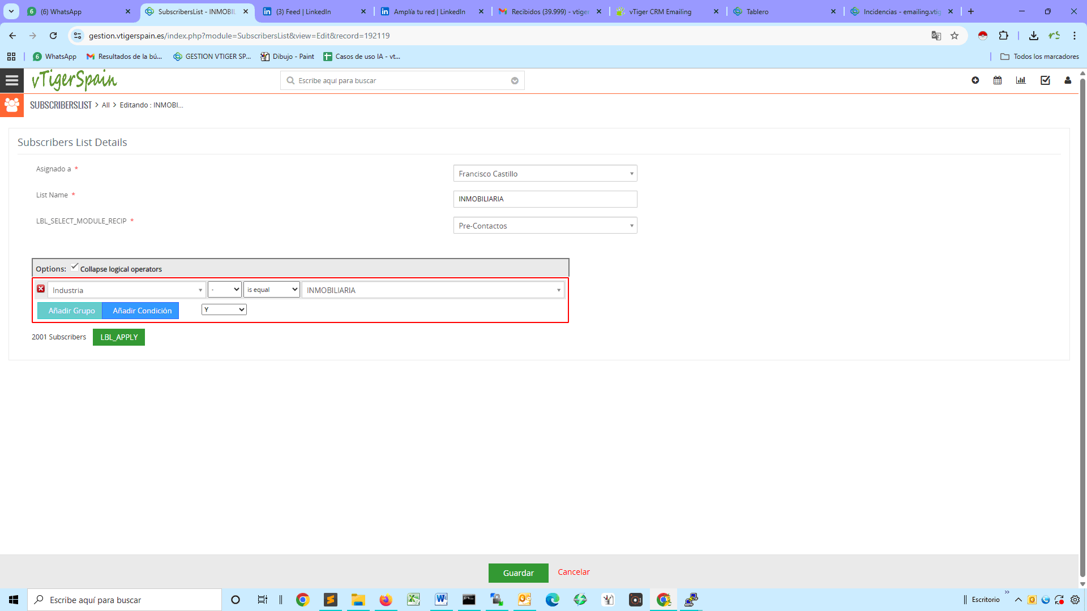Click the SubscribersList module group icon
This screenshot has width=1087, height=611.
[x=12, y=105]
